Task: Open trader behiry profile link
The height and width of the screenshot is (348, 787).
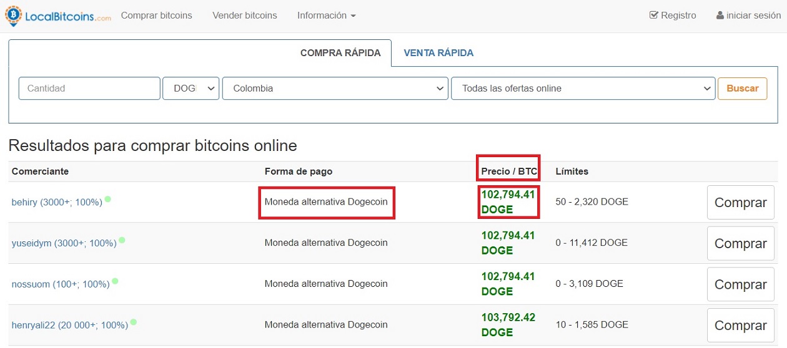Action: click(57, 202)
